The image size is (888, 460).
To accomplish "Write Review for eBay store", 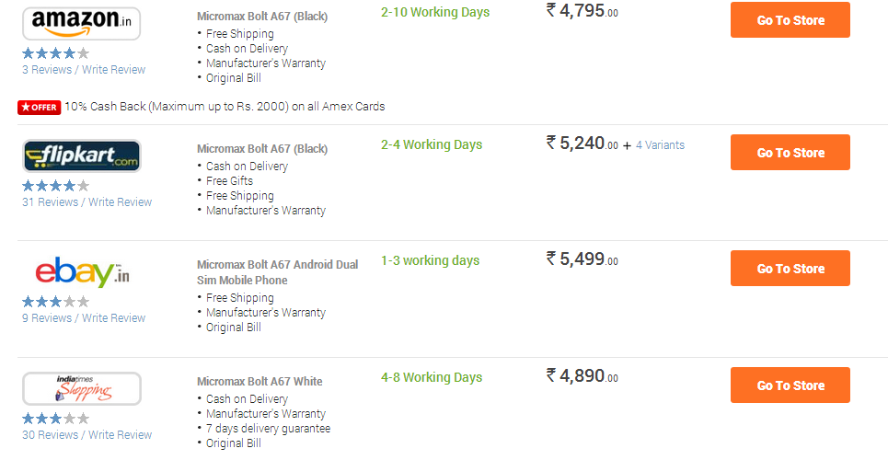I will pyautogui.click(x=113, y=318).
